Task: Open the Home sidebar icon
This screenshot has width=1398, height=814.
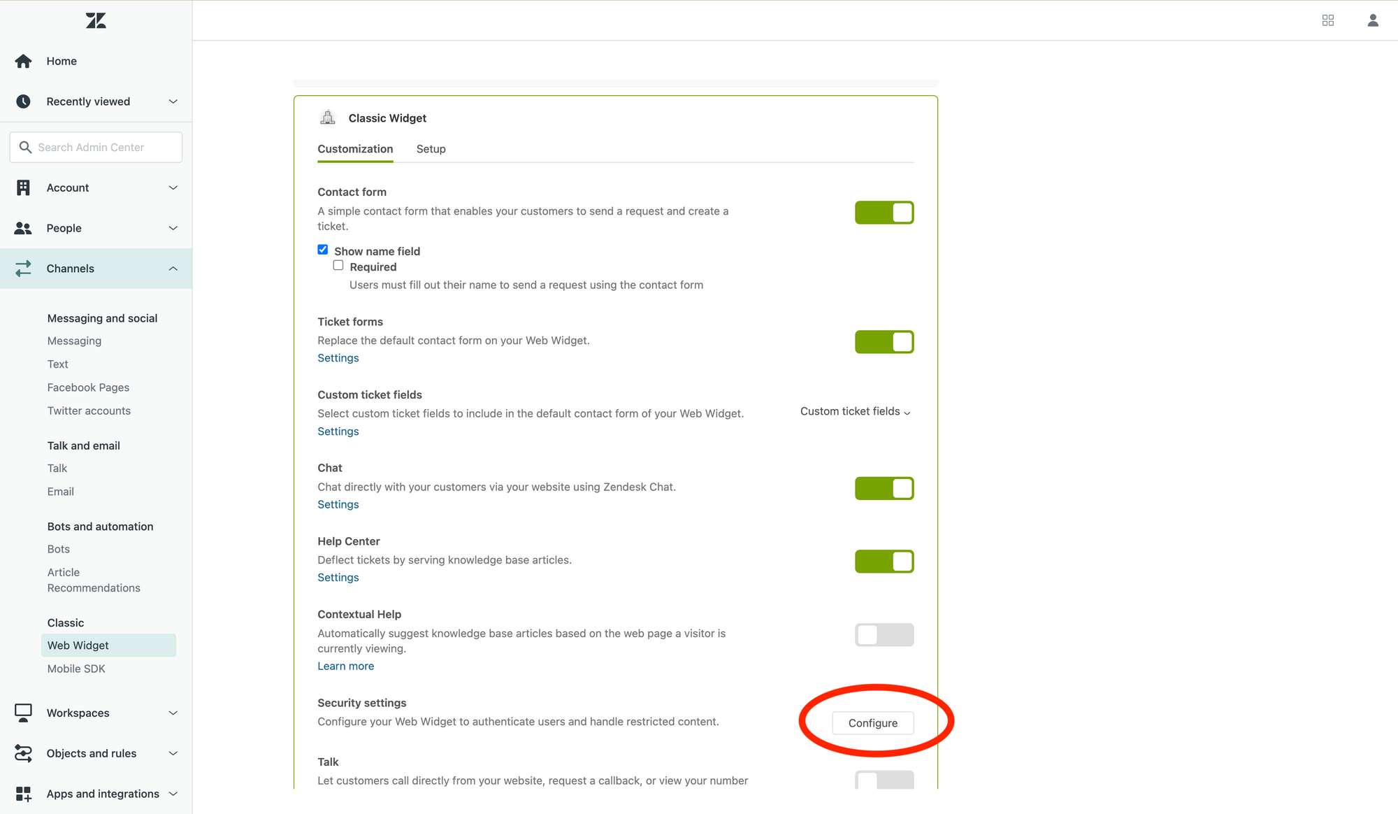Action: point(23,62)
